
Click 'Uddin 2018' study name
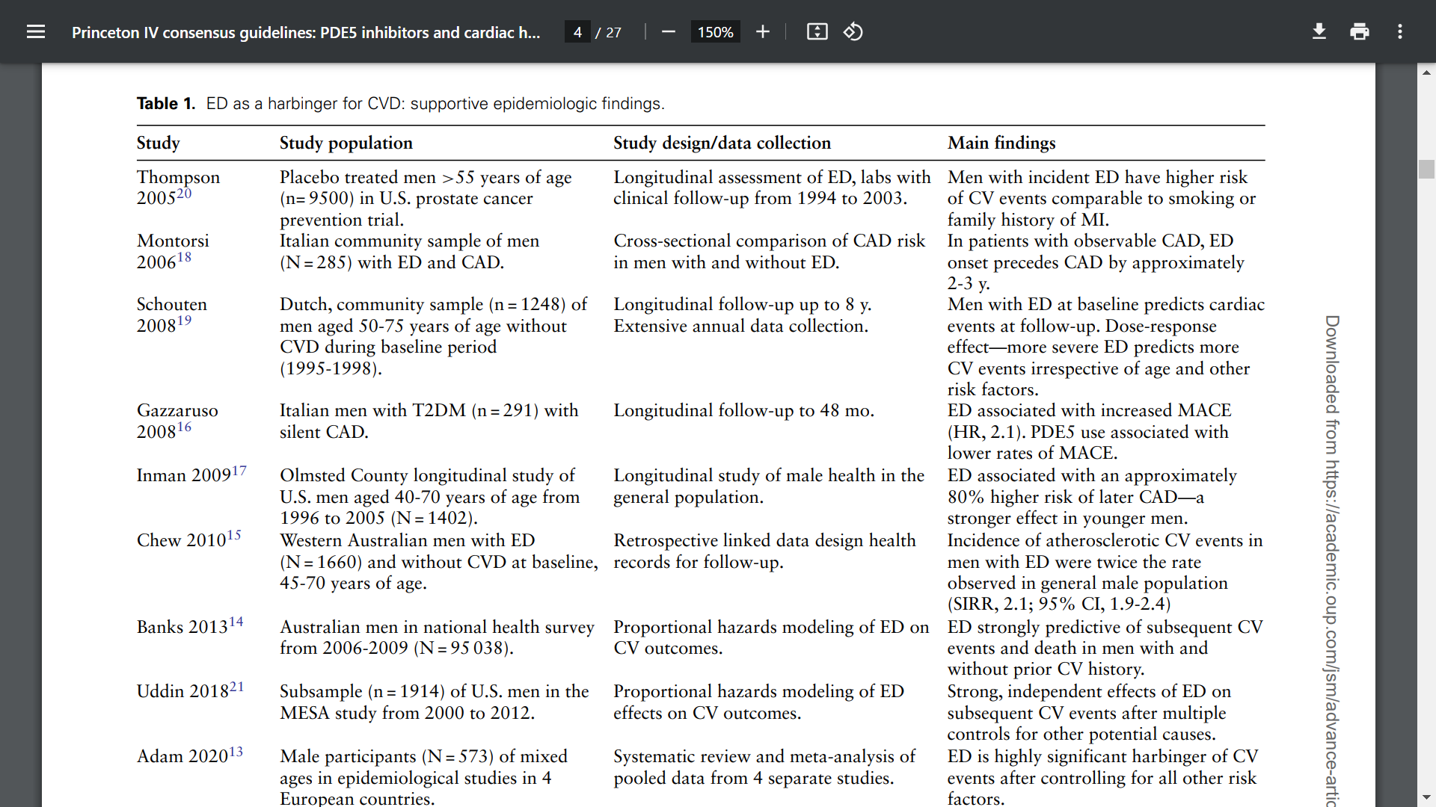[x=182, y=692]
